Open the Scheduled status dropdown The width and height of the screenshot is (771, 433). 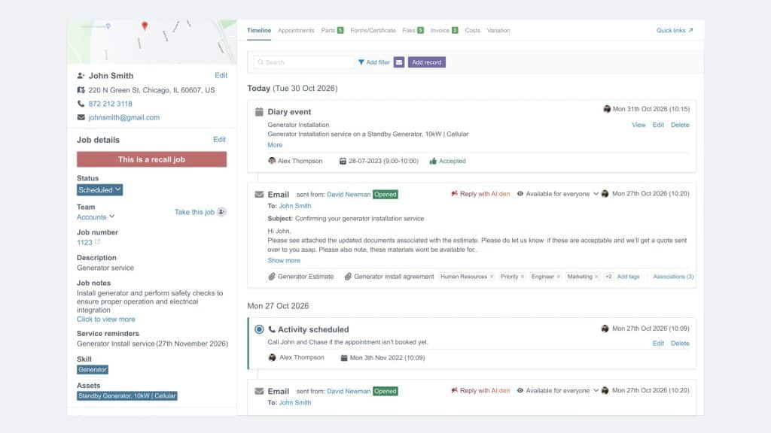[x=99, y=190]
